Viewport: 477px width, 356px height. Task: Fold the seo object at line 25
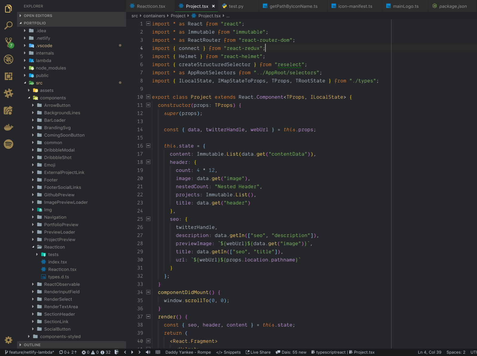(148, 219)
